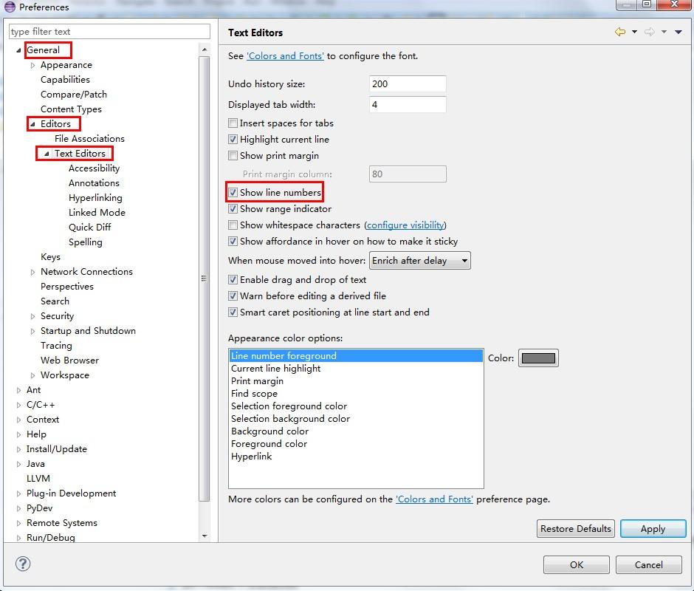The width and height of the screenshot is (694, 591).
Task: Click the tree scrollbar down arrow
Action: (204, 536)
